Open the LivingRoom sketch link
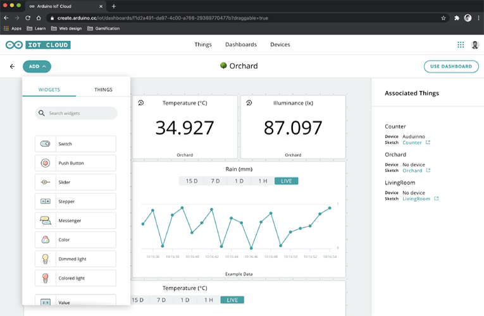 [x=416, y=198]
